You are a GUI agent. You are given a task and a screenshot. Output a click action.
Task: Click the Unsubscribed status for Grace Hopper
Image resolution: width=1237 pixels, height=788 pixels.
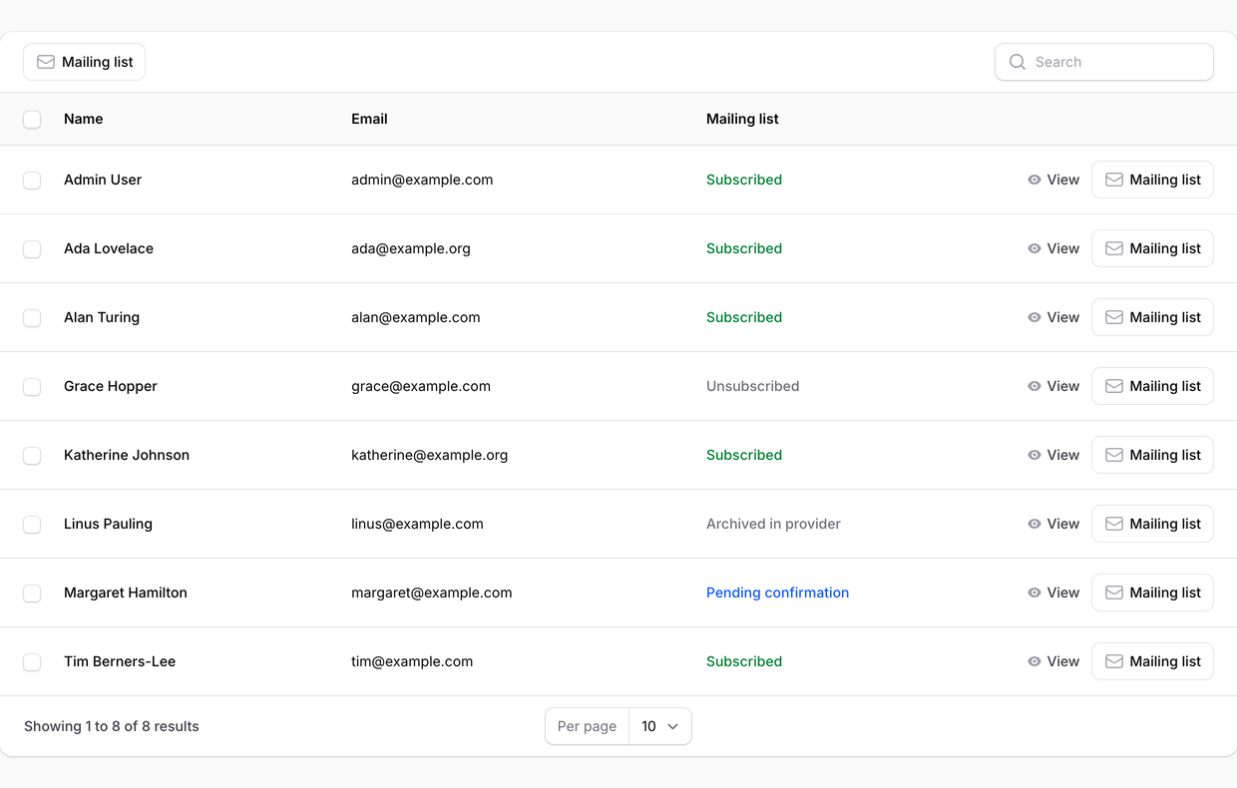tap(753, 386)
